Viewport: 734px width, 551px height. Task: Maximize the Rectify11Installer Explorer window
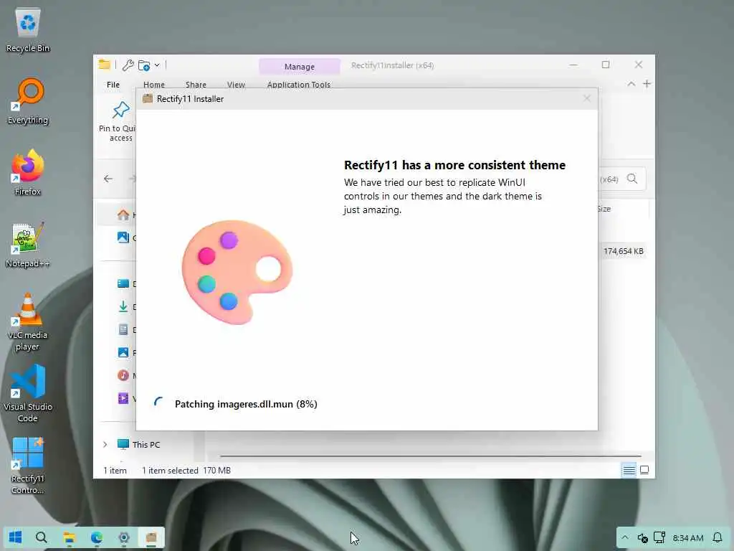(x=606, y=65)
